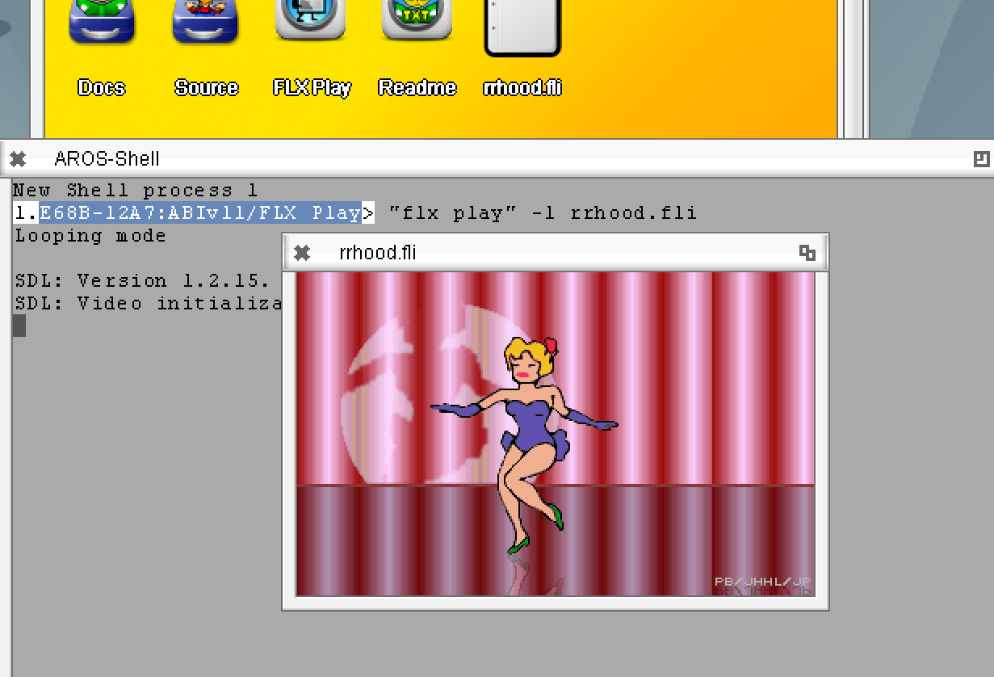This screenshot has width=994, height=677.
Task: Click the rrhood.fli window title bar
Action: (555, 253)
